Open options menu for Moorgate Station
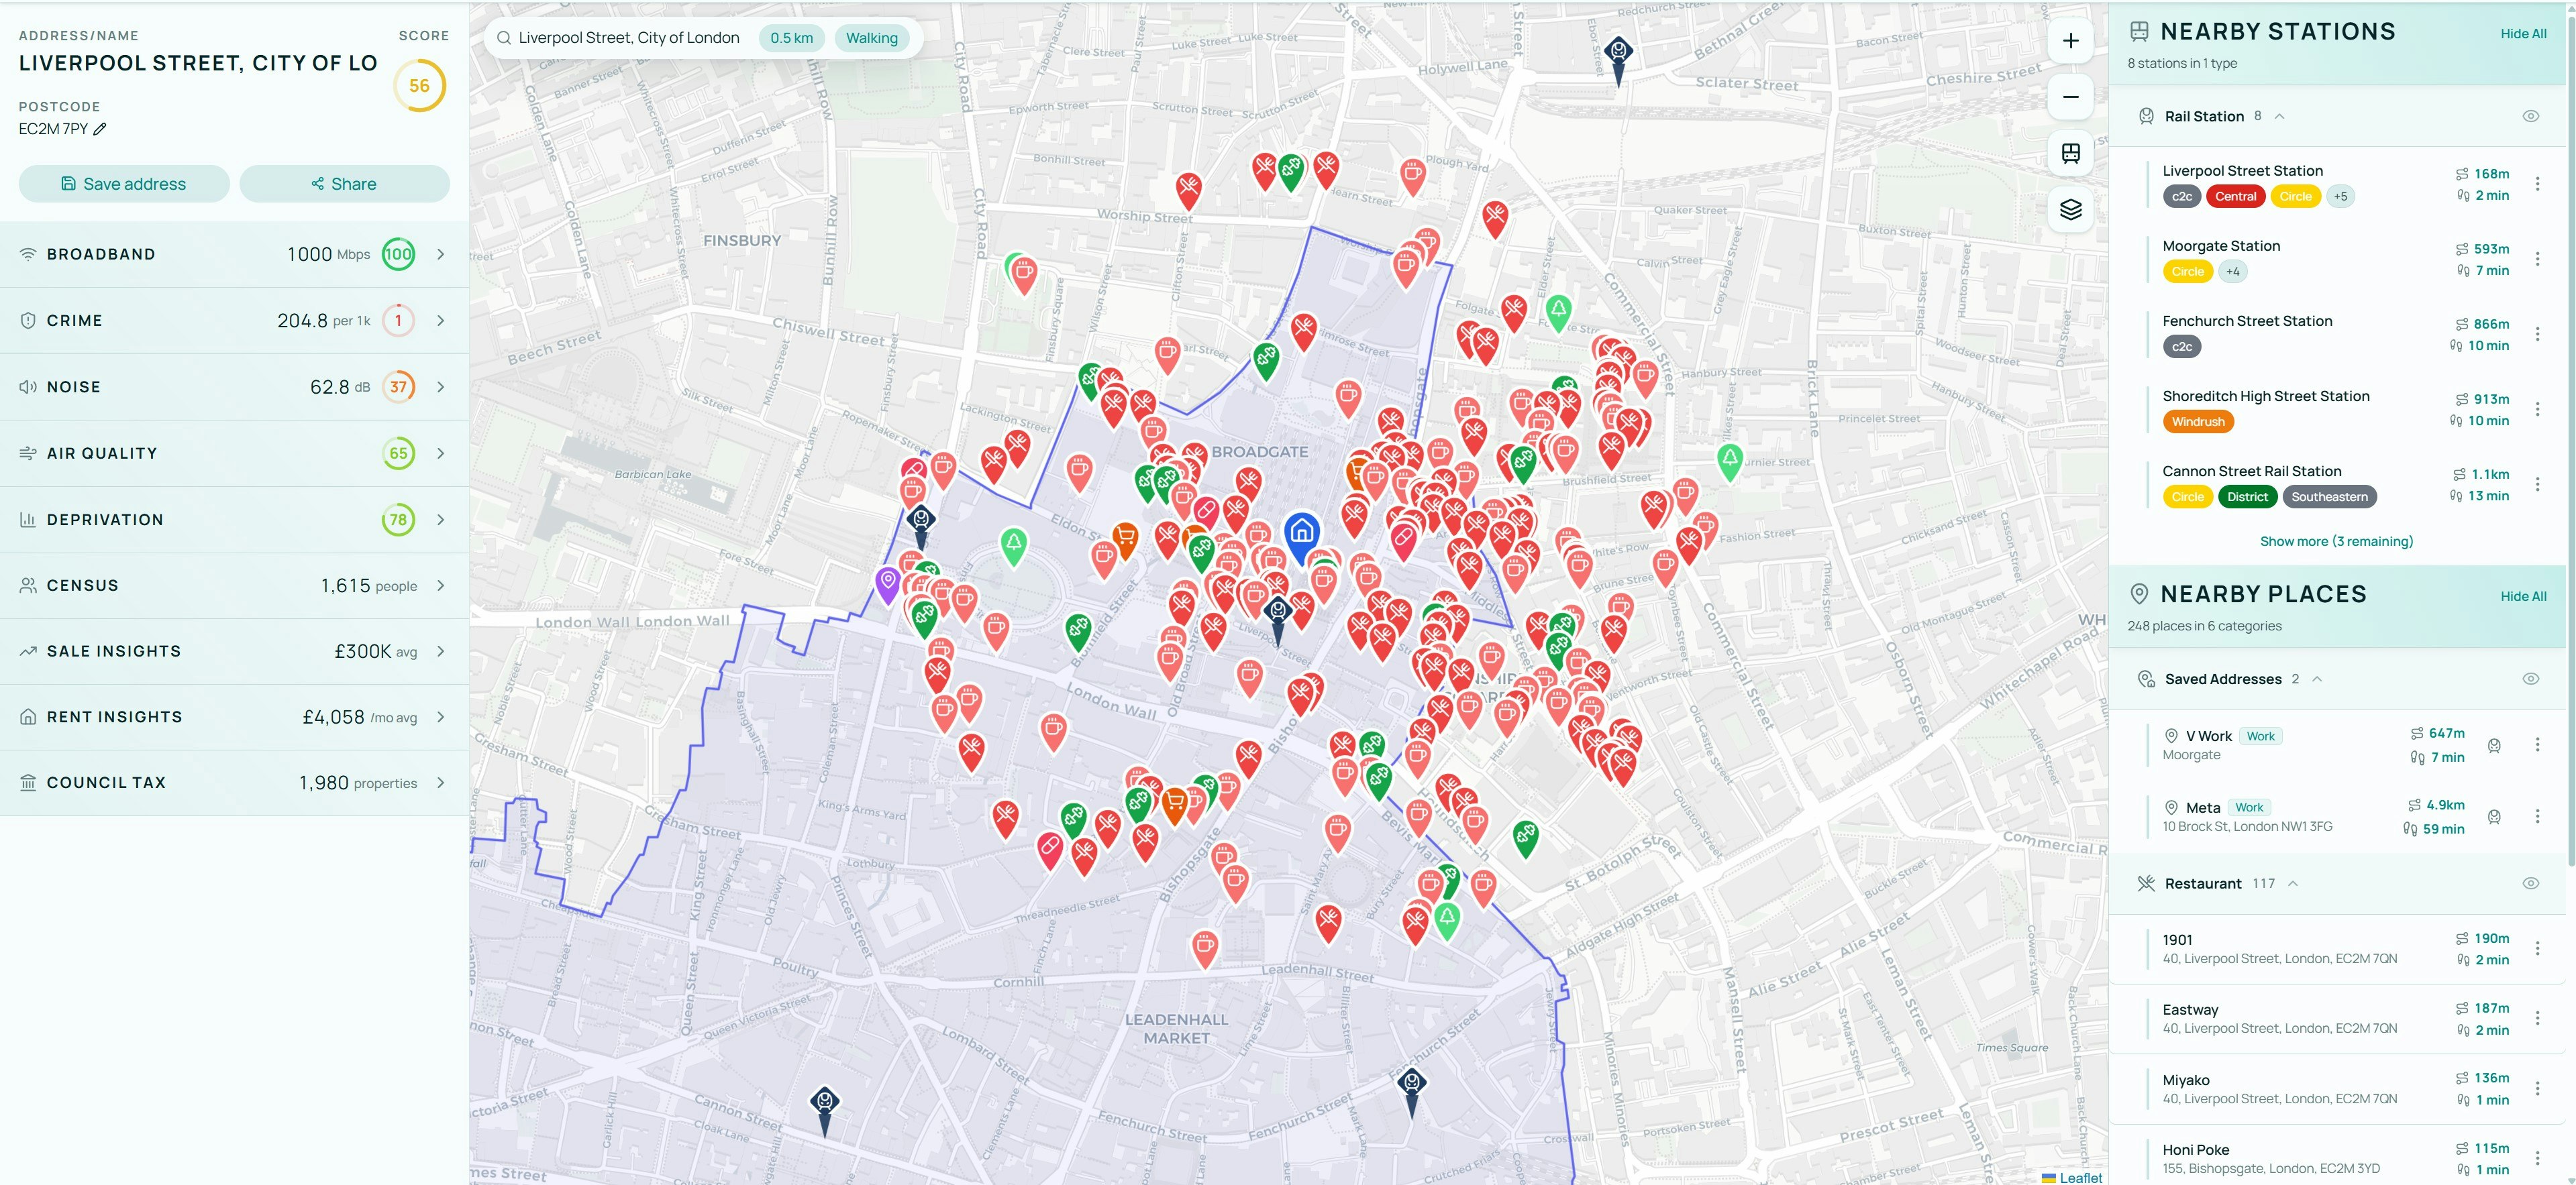Image resolution: width=2576 pixels, height=1185 pixels. [x=2537, y=259]
